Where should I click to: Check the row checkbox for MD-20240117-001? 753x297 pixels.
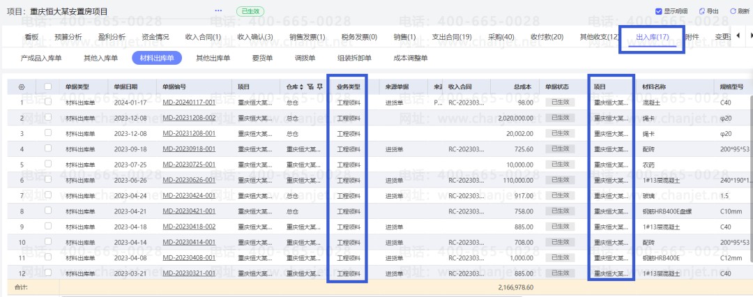(47, 102)
